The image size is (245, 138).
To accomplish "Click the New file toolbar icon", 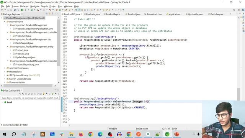I will [2, 10].
